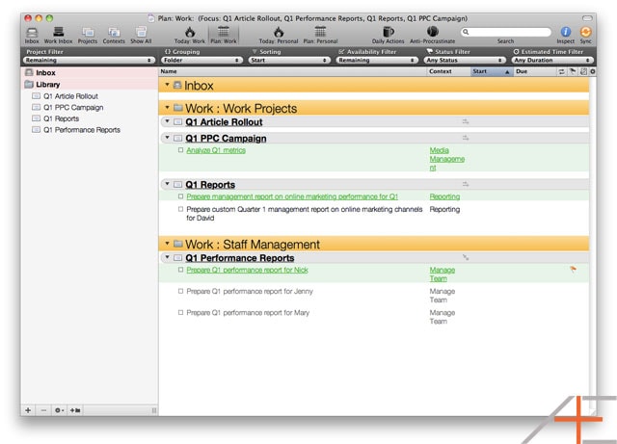Open the Grouping dropdown set to Folder
Viewport: 617px width, 444px height.
(201, 60)
